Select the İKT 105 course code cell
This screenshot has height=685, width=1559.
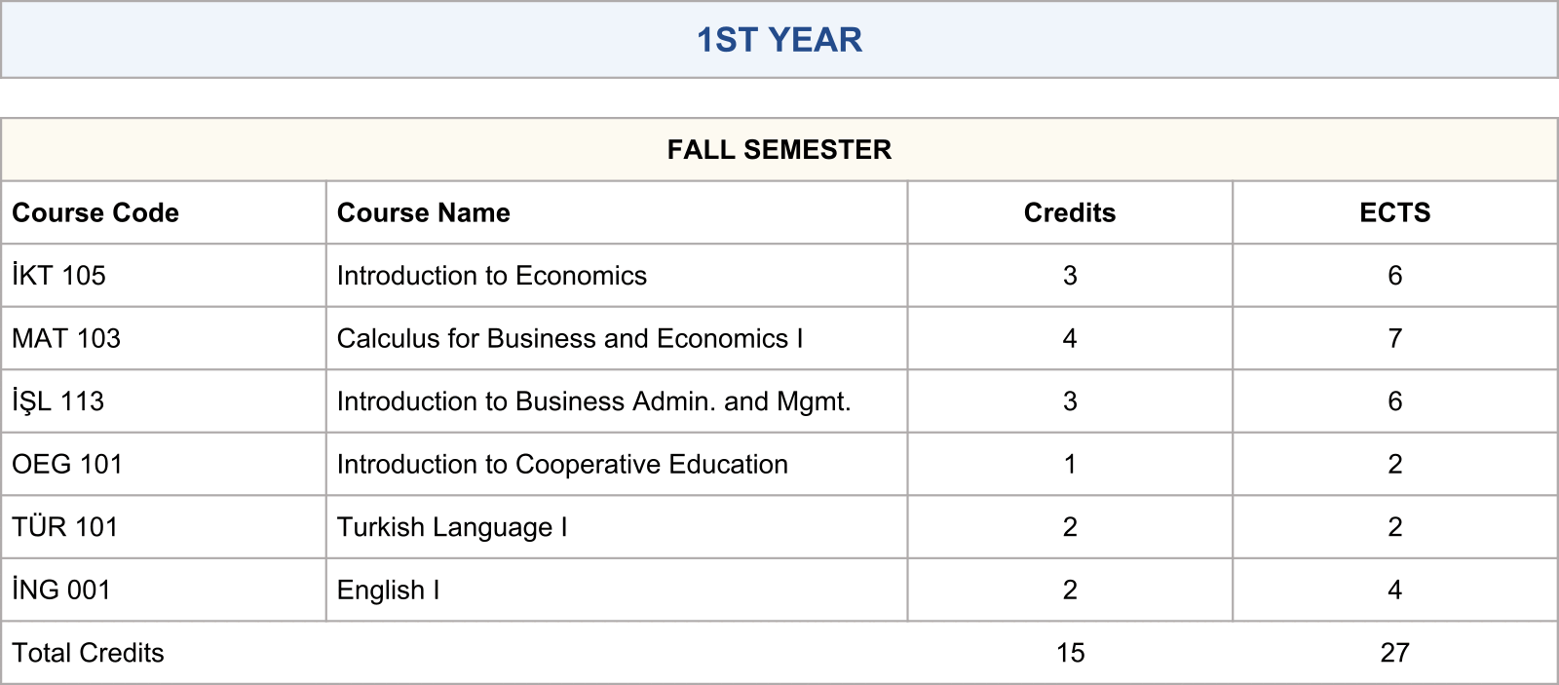[58, 276]
